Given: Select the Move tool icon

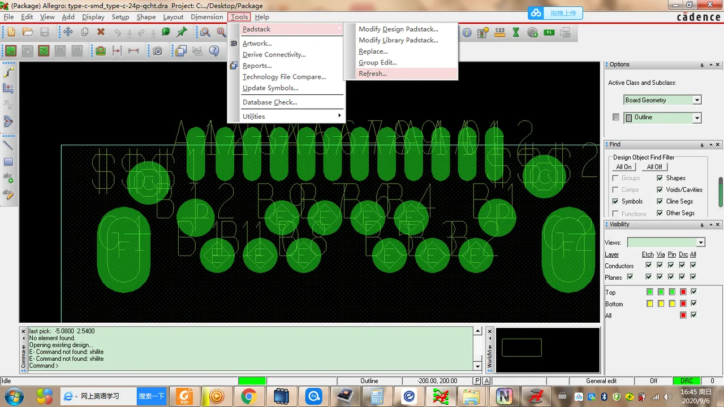Looking at the screenshot, I should tap(68, 32).
